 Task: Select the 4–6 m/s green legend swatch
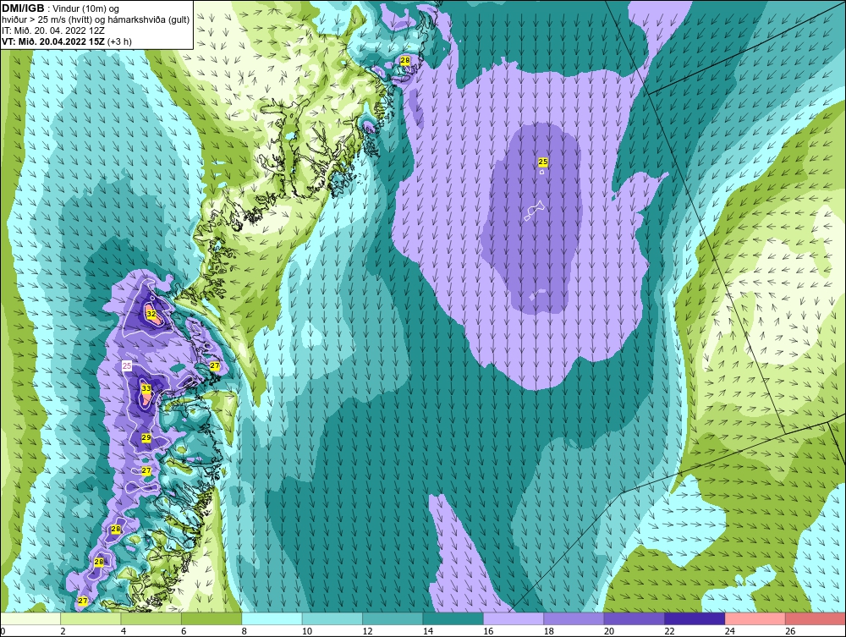click(x=151, y=618)
